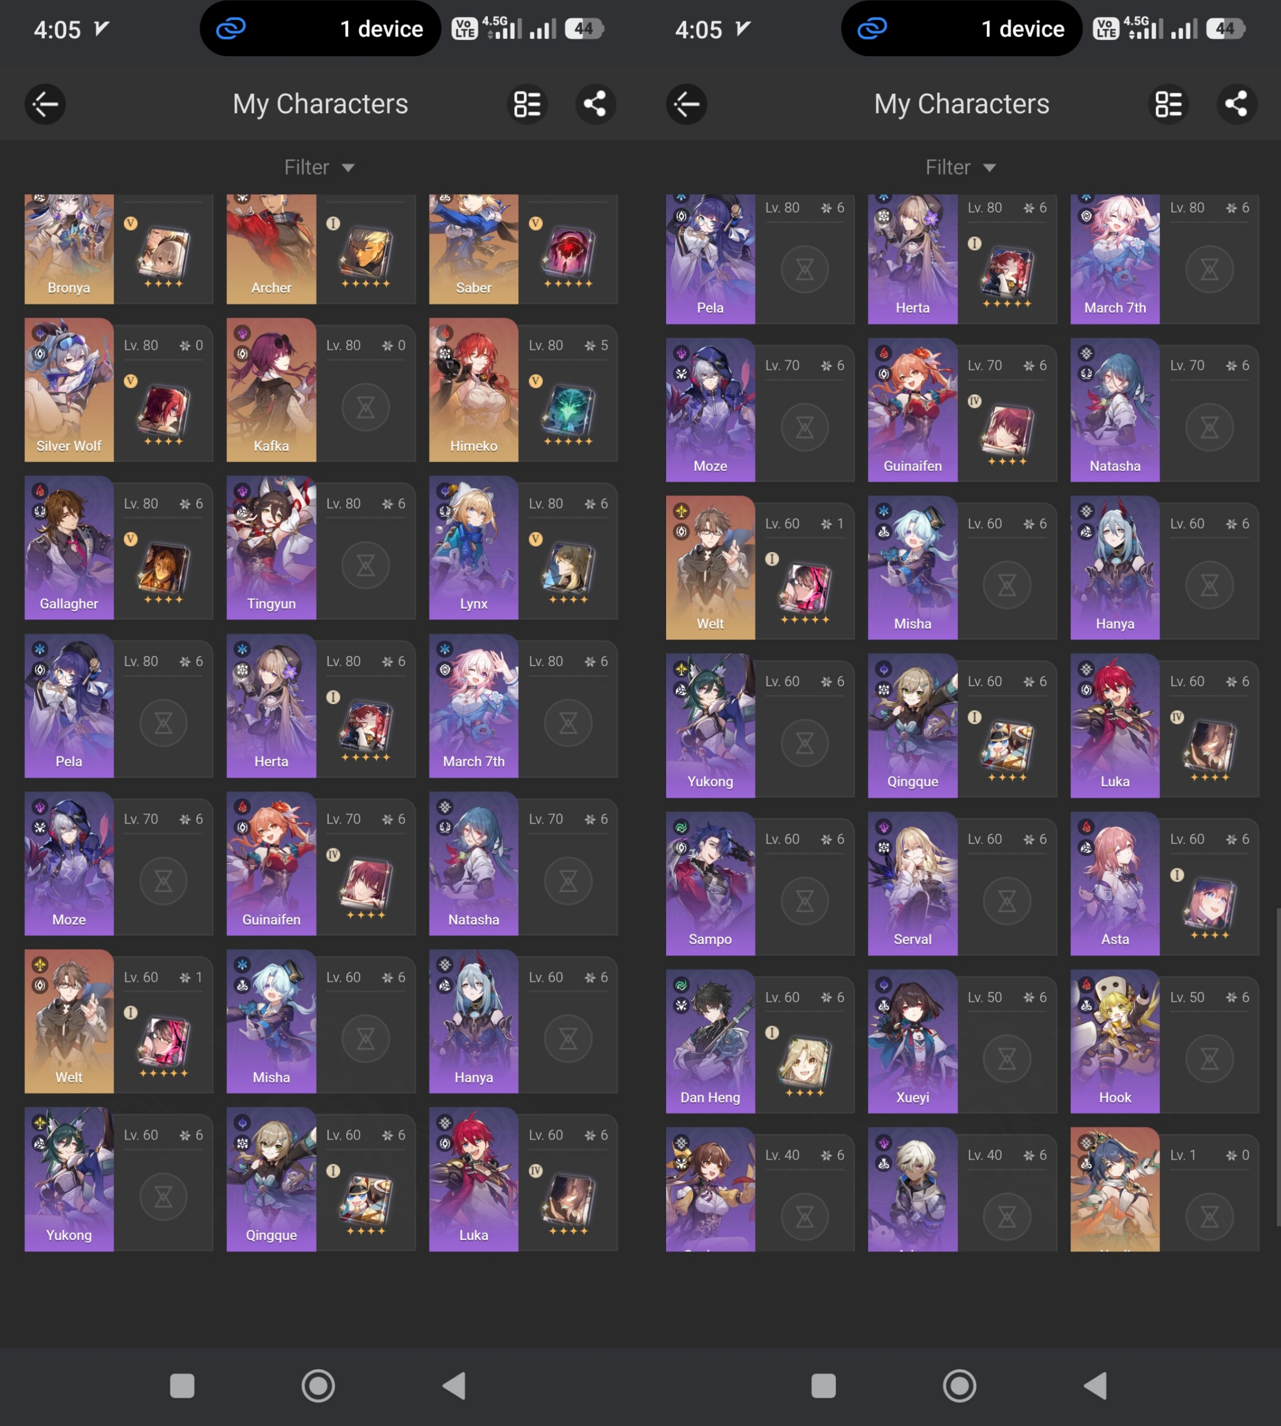Viewport: 1281px width, 1426px height.
Task: Select Moze's portrait on the left screen
Action: pos(69,863)
